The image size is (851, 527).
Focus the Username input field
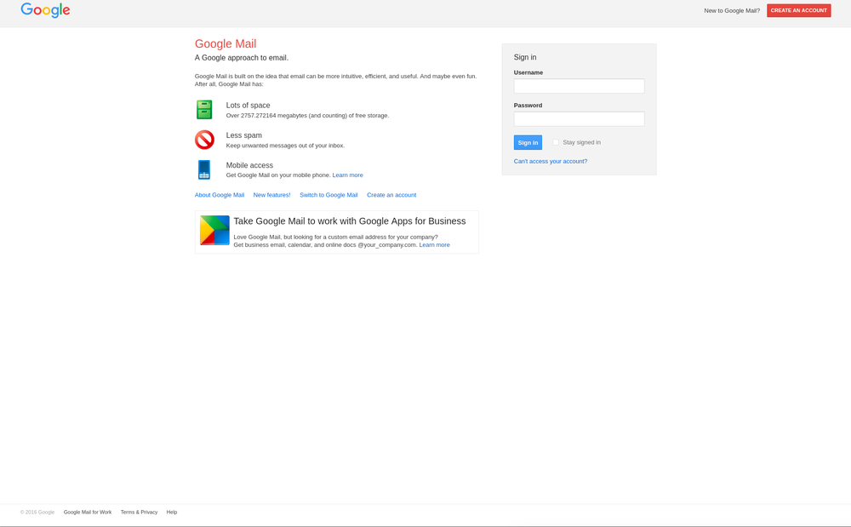click(x=579, y=86)
